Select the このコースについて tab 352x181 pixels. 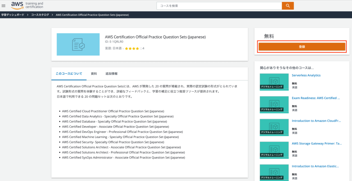click(69, 74)
